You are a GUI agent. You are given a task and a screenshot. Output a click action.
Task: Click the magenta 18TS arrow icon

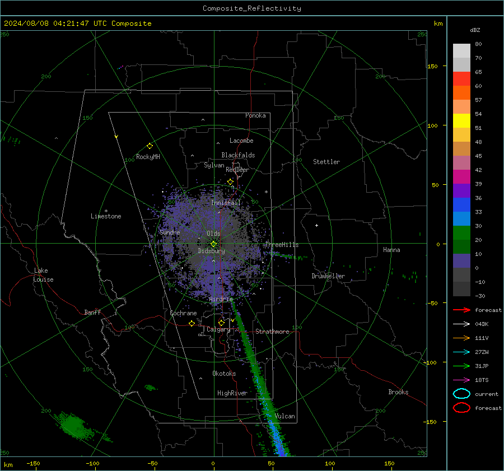(461, 380)
